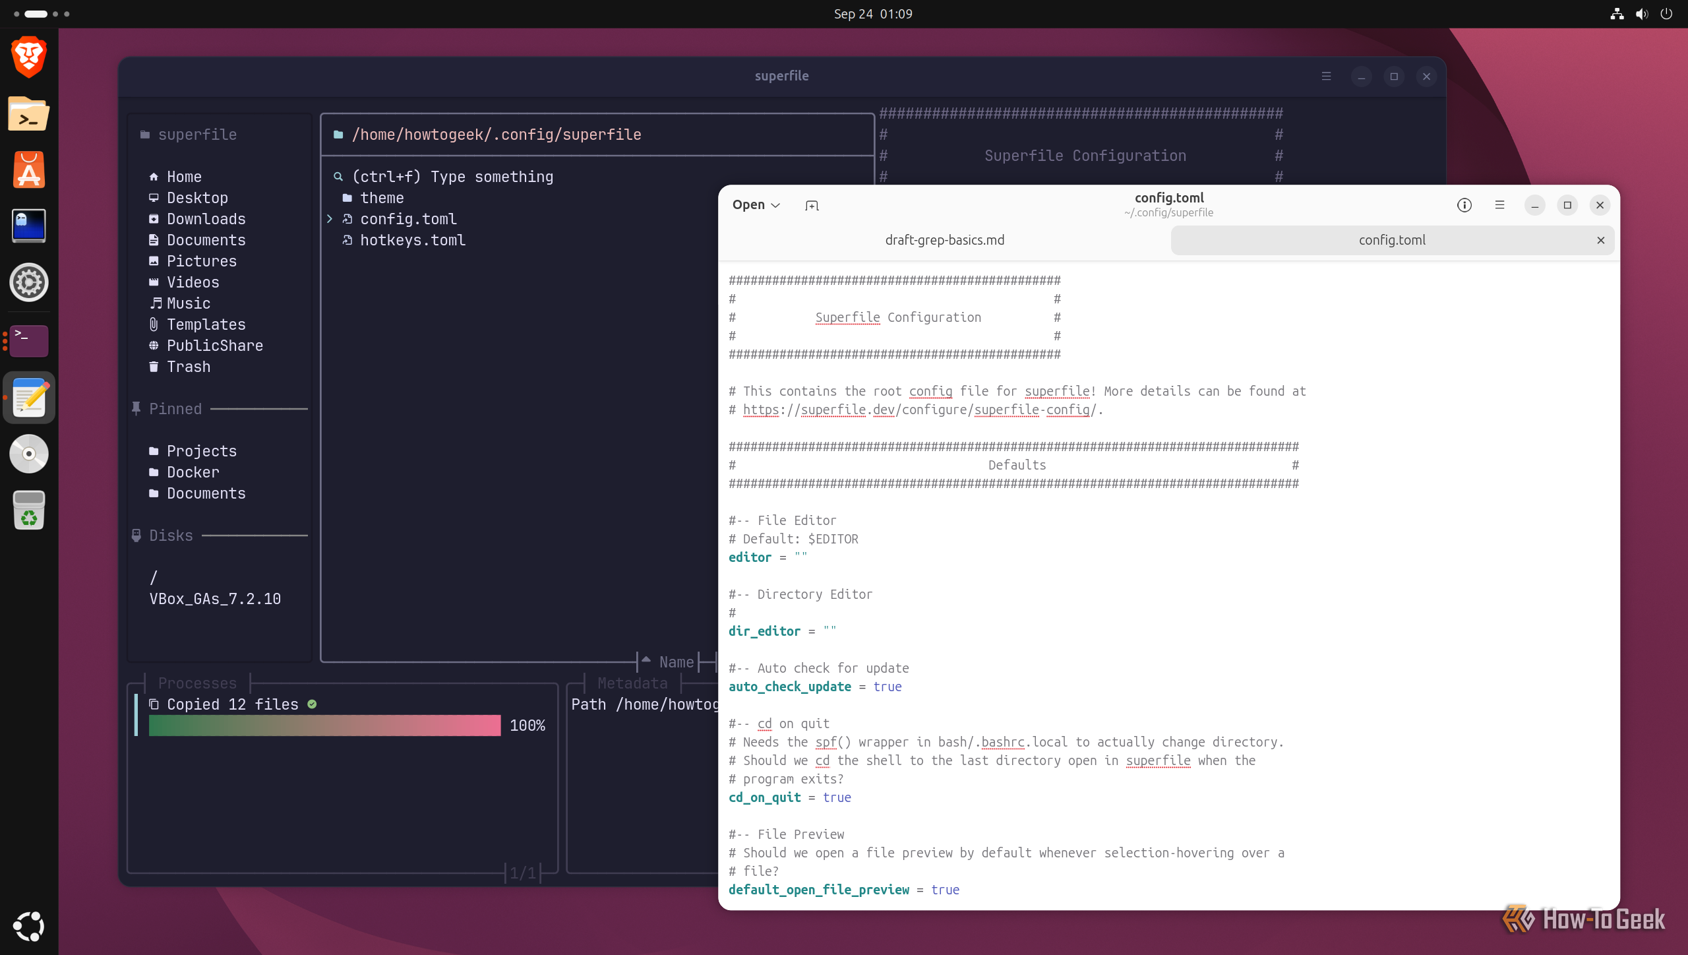This screenshot has width=1688, height=955.
Task: Open PublicShare in superfile sidebar
Action: 206,346
